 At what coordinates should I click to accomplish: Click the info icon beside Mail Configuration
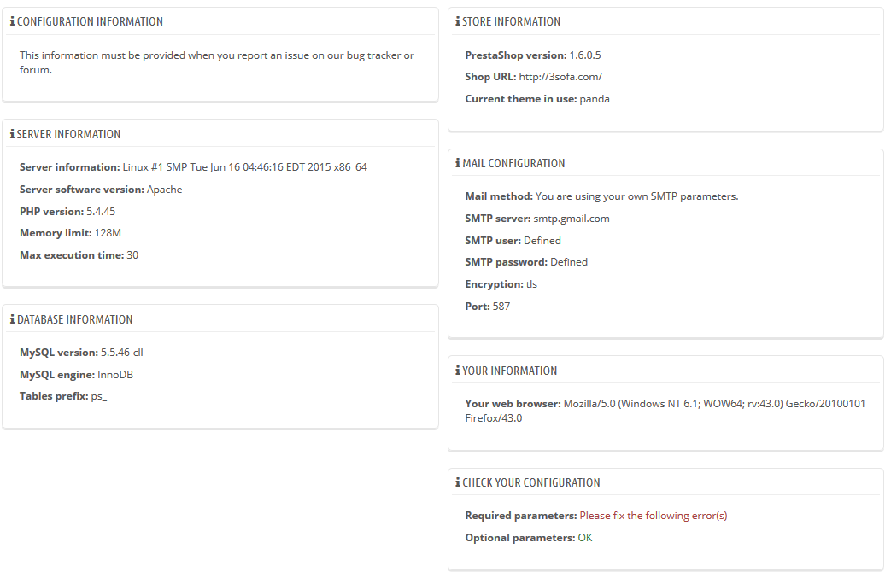coord(458,163)
